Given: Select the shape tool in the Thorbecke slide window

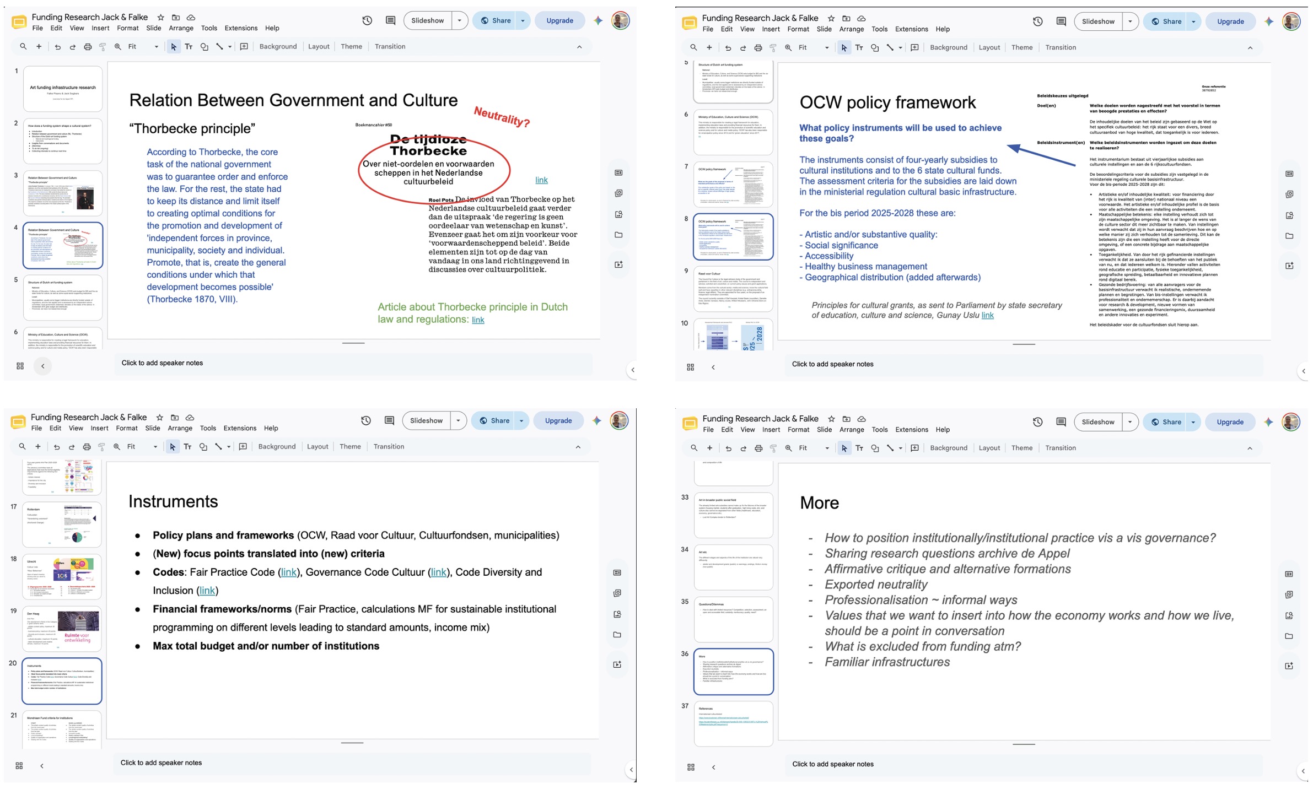Looking at the screenshot, I should tap(204, 47).
